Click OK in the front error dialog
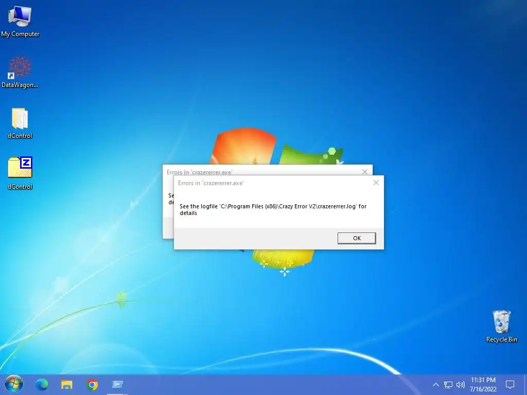This screenshot has height=395, width=527. pyautogui.click(x=357, y=238)
